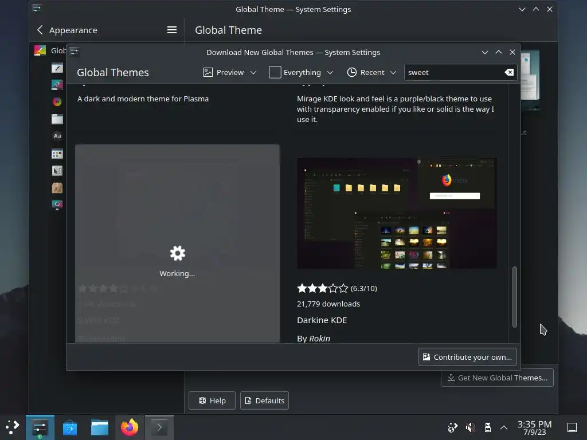Click the System Settings window menu icon
Image resolution: width=587 pixels, height=440 pixels.
point(37,9)
